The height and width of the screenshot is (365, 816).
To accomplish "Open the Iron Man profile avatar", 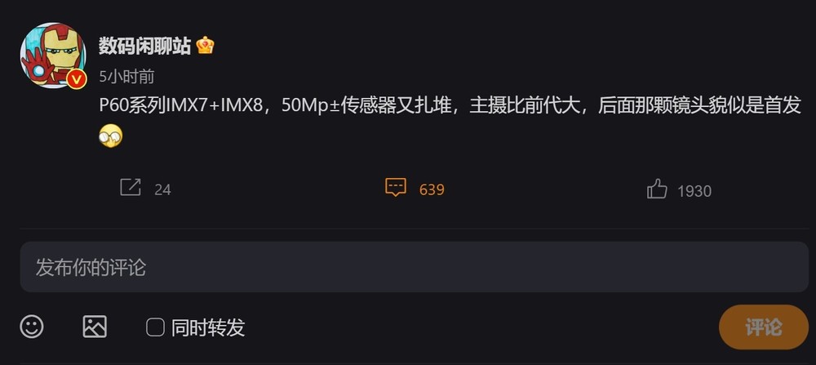I will pos(53,56).
